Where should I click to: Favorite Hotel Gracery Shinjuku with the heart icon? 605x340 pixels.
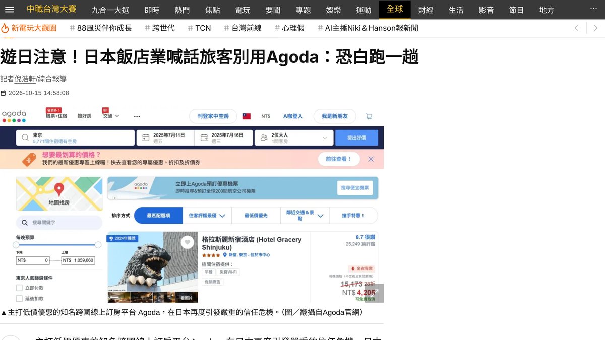(188, 242)
